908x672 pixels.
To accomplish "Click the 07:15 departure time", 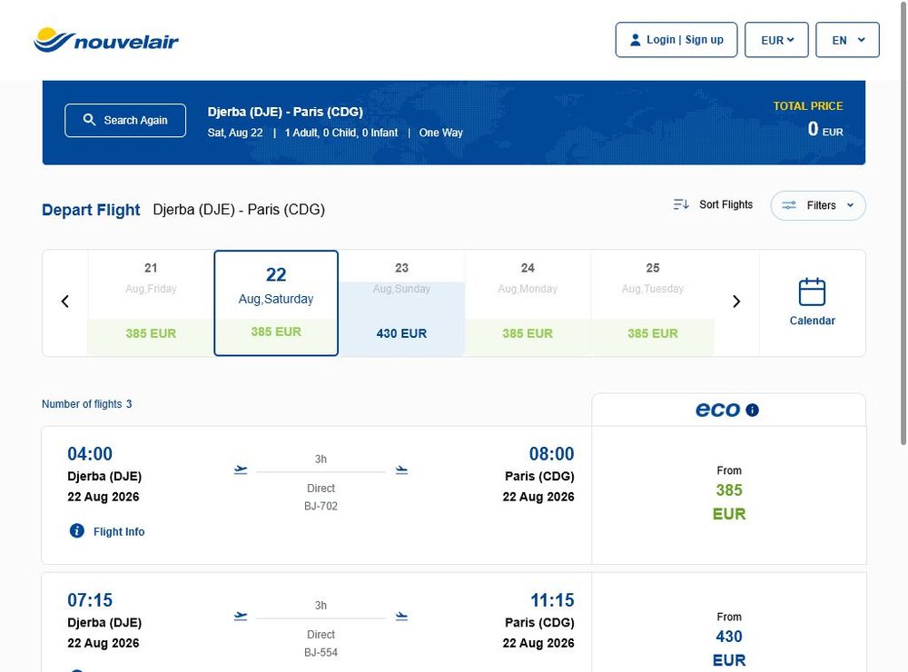I will click(x=90, y=600).
